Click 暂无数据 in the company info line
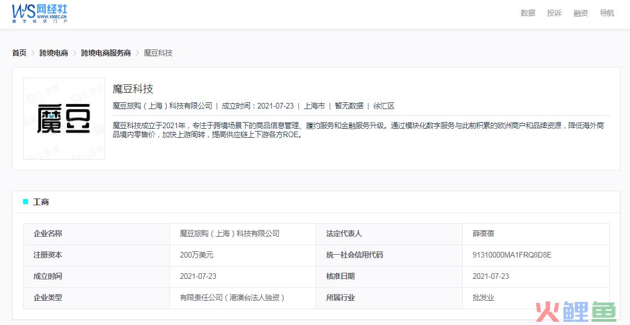The width and height of the screenshot is (630, 325). [x=349, y=106]
